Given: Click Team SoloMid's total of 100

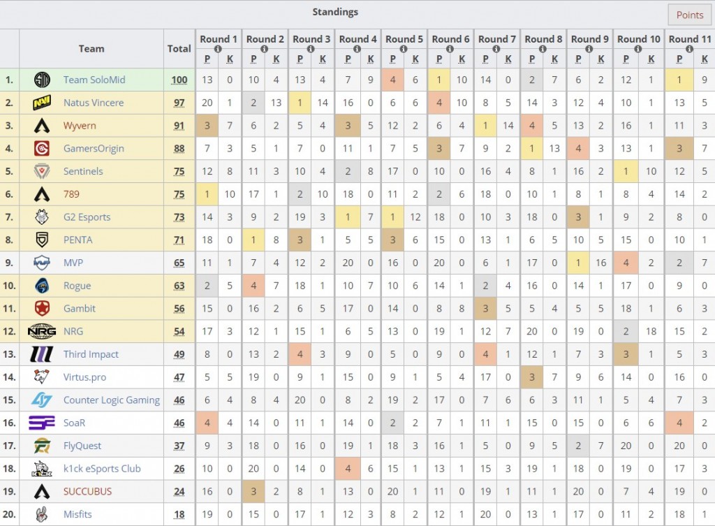Looking at the screenshot, I should pyautogui.click(x=179, y=80).
